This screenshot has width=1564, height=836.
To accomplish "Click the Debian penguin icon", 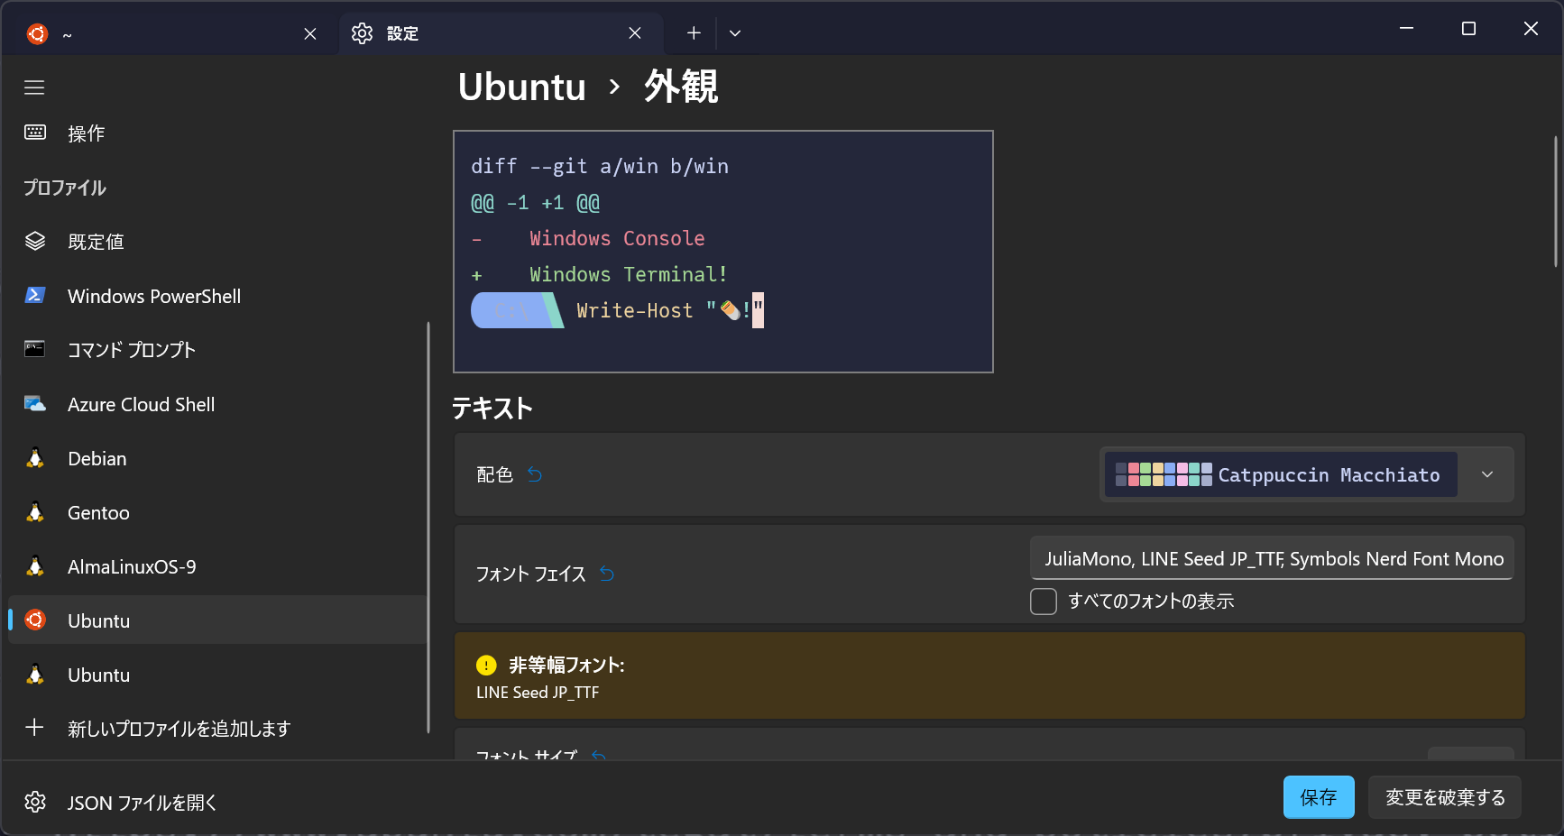I will [35, 457].
